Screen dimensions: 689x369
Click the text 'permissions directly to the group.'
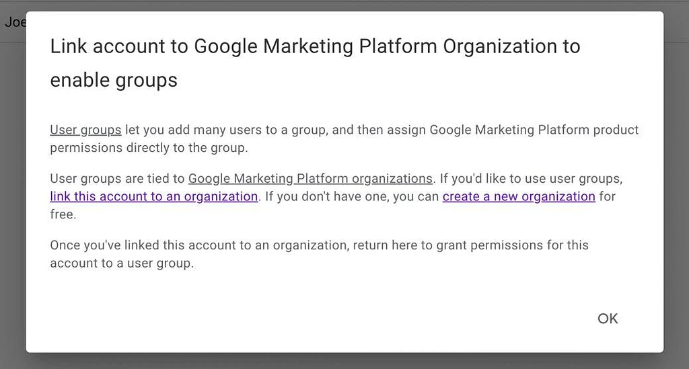tap(149, 148)
